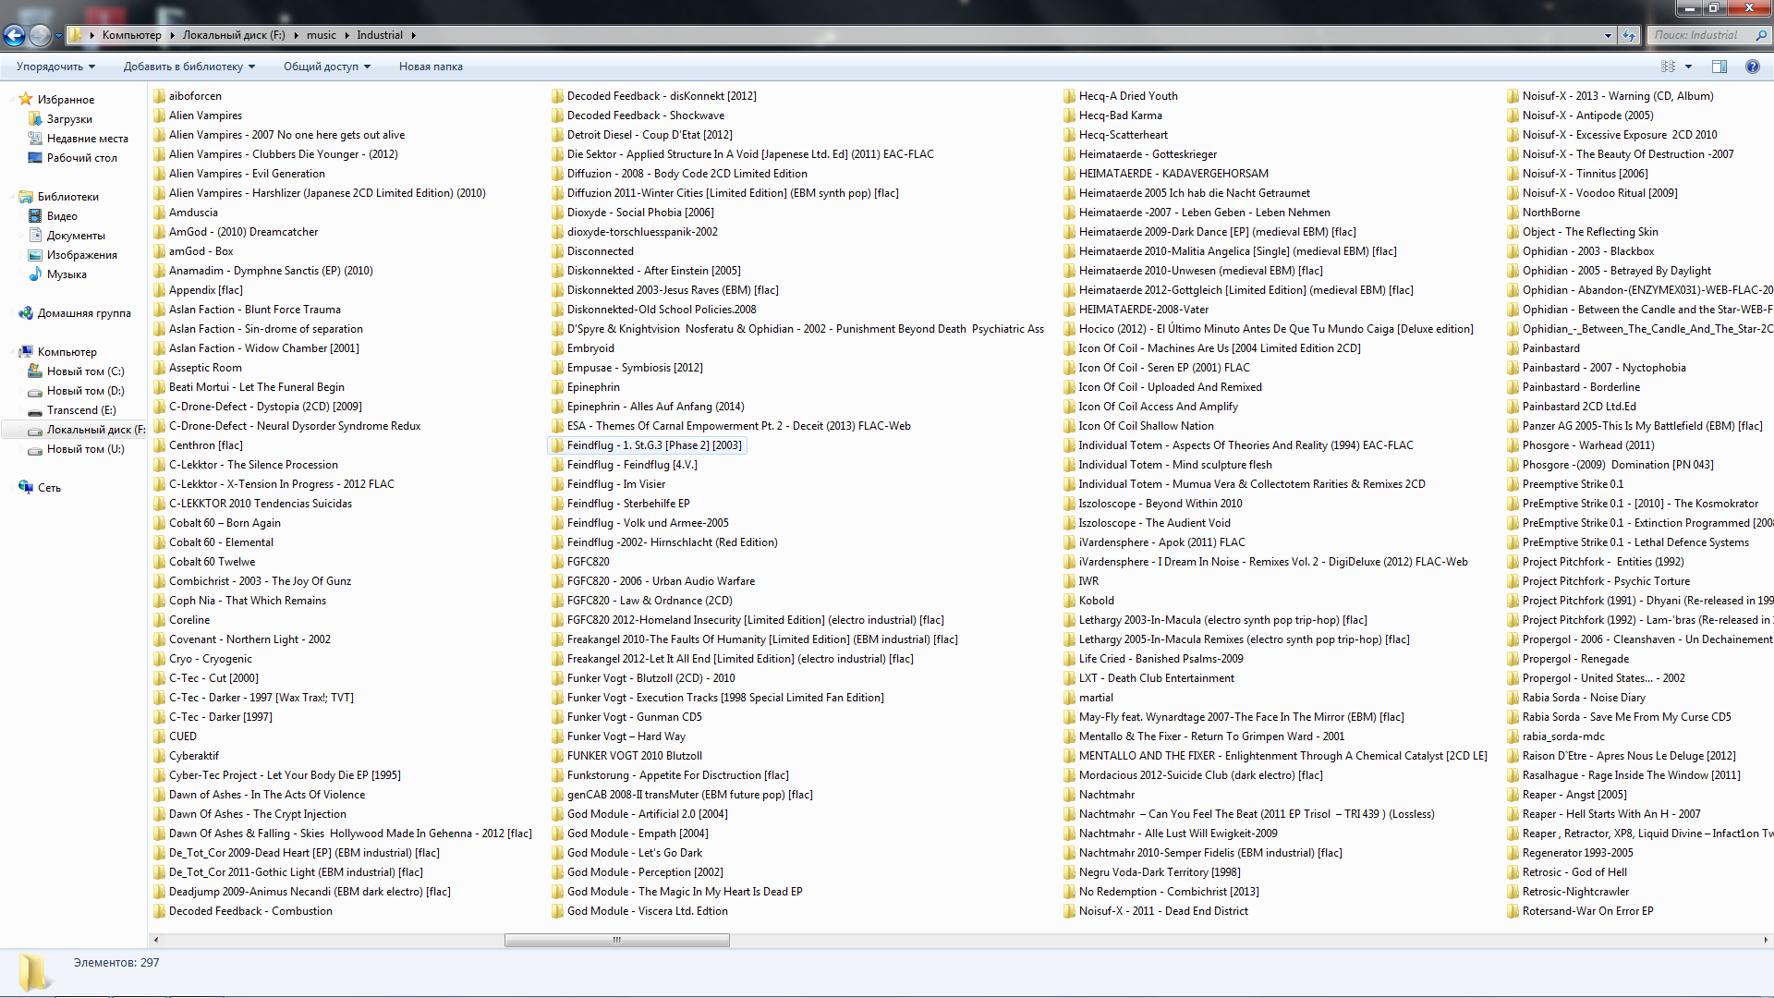Click the Back navigation arrow button
The image size is (1774, 998).
[14, 35]
